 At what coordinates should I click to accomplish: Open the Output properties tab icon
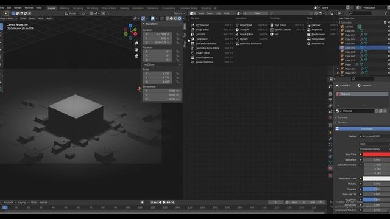330,100
